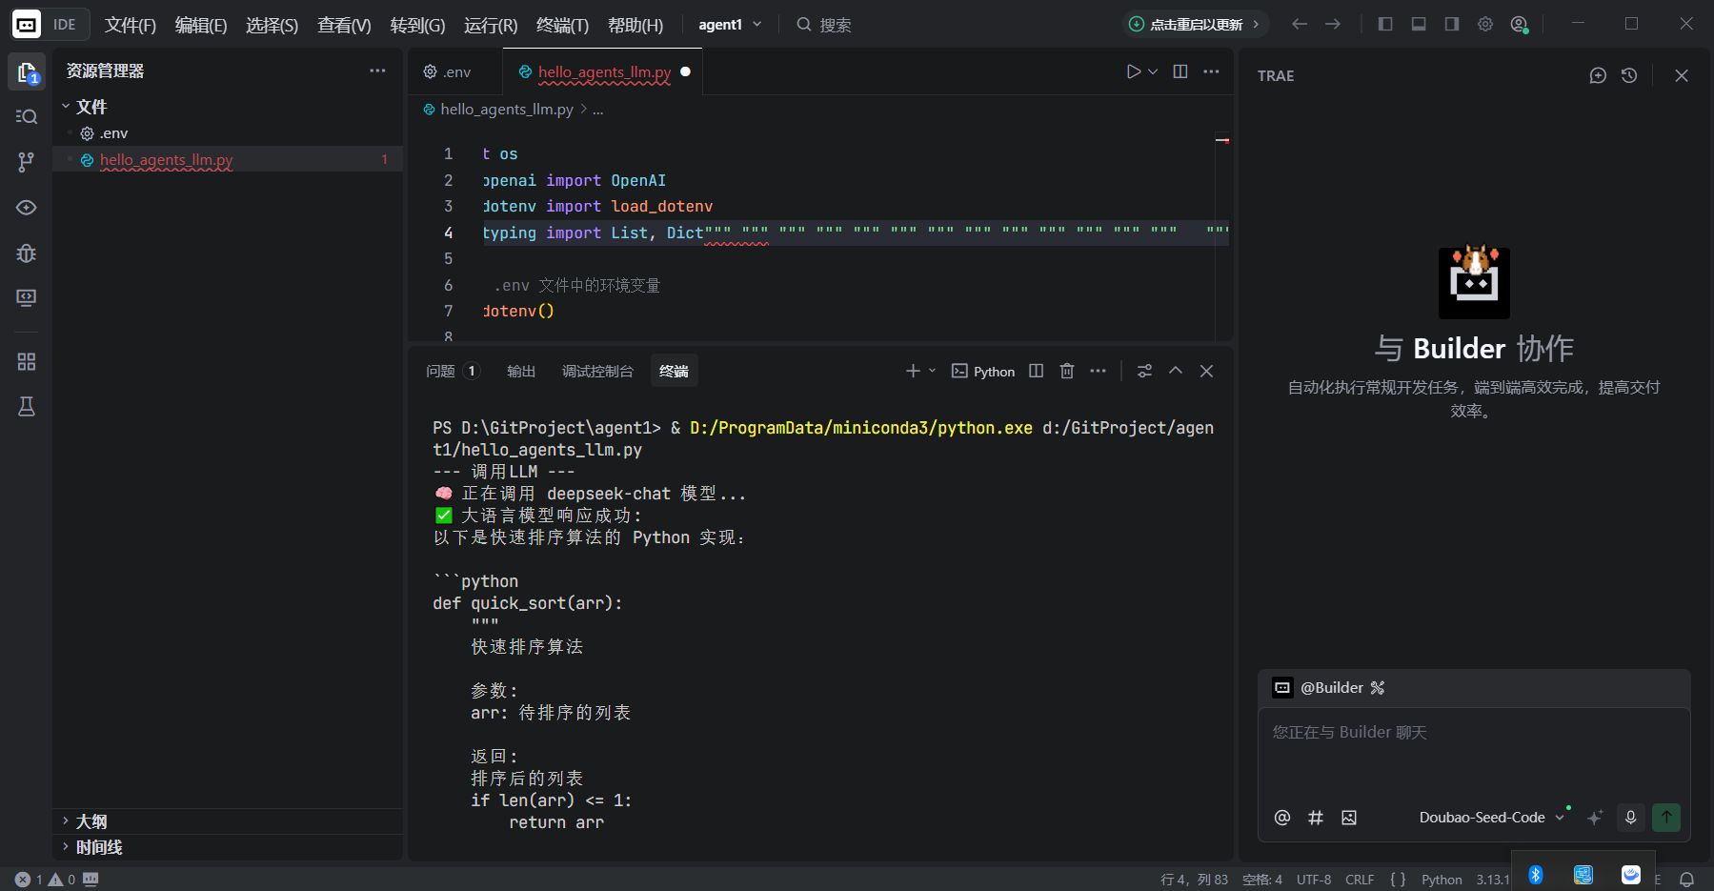1714x891 pixels.
Task: Switch to the 调试控制台 tab
Action: (597, 371)
